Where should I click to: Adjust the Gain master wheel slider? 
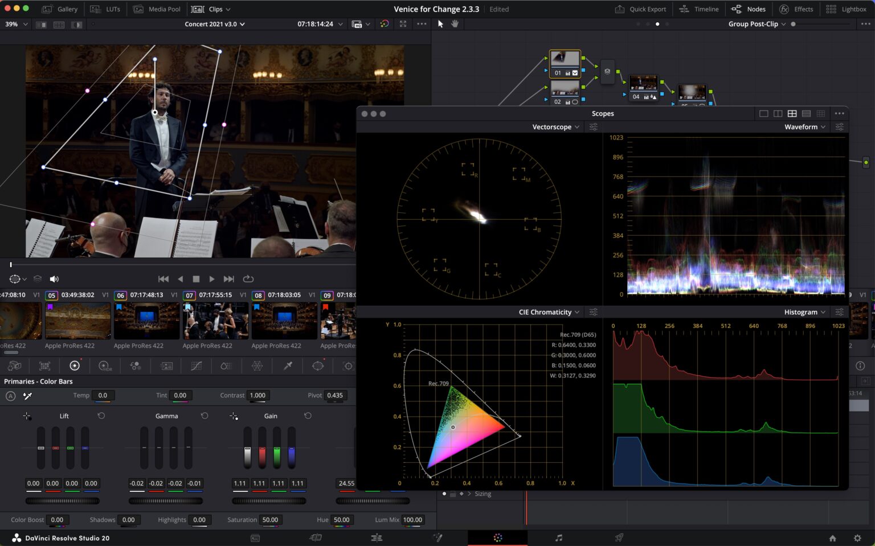[269, 501]
